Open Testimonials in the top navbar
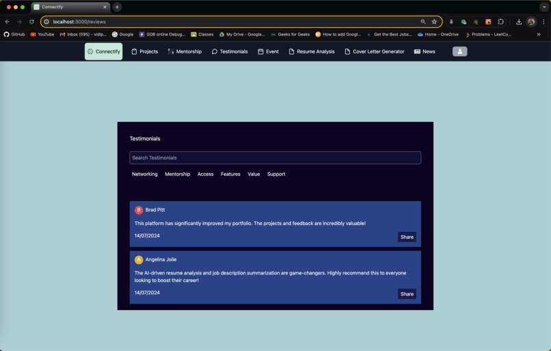This screenshot has height=351, width=551. [230, 51]
